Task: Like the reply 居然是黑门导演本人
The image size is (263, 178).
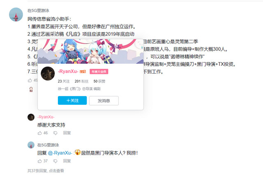Action: click(40, 161)
